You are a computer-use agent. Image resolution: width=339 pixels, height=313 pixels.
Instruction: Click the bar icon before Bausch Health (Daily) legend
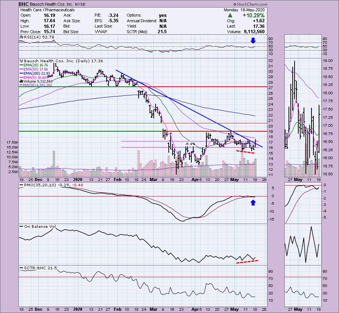21,61
